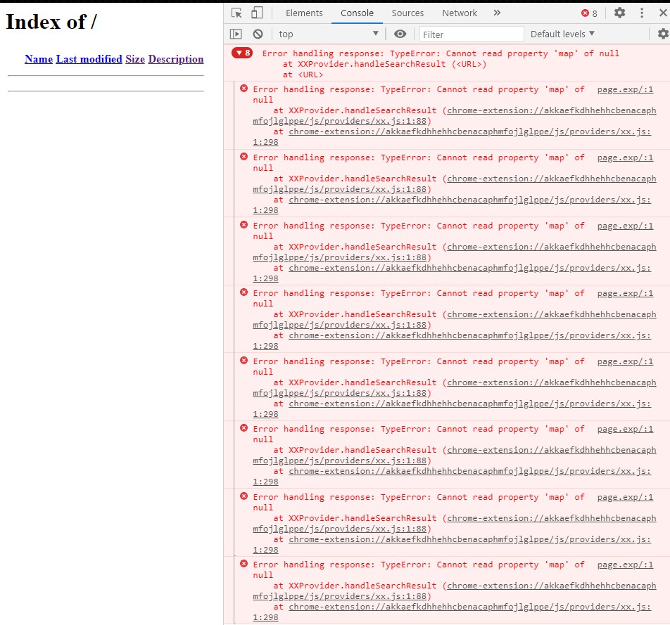670x625 pixels.
Task: Click the console Filter input field
Action: coord(472,34)
